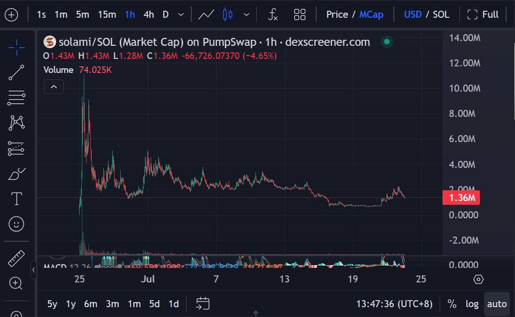Open Full screen mode
Image resolution: width=515 pixels, height=317 pixels.
[x=483, y=15]
